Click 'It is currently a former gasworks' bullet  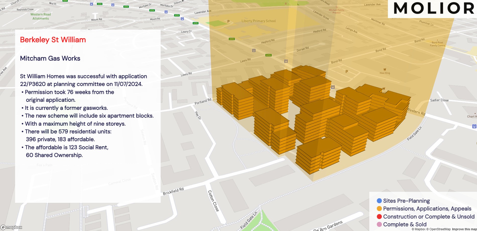[x=65, y=108]
